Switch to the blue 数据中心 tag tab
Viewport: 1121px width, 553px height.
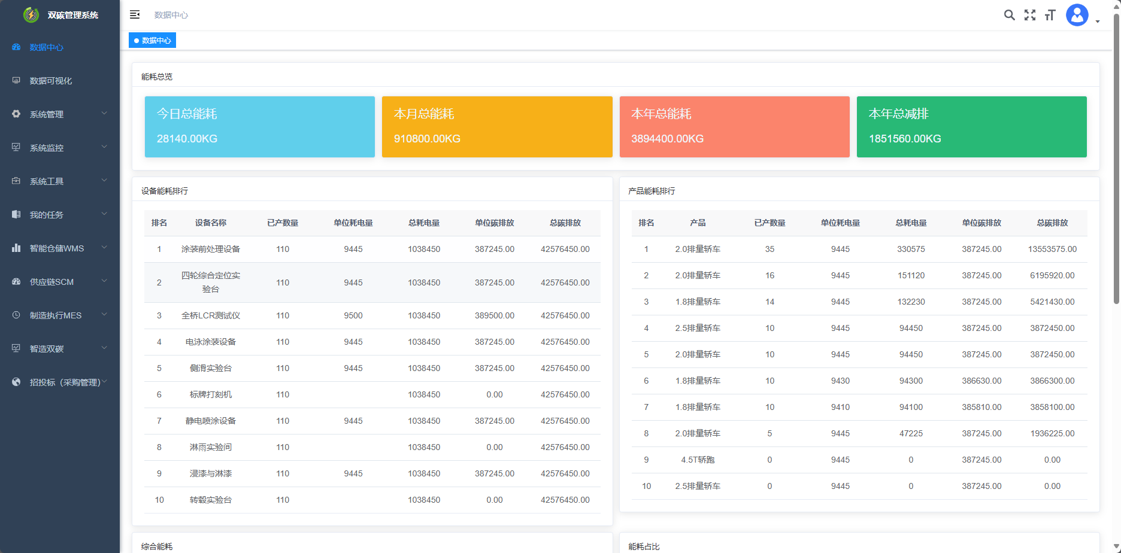click(152, 40)
